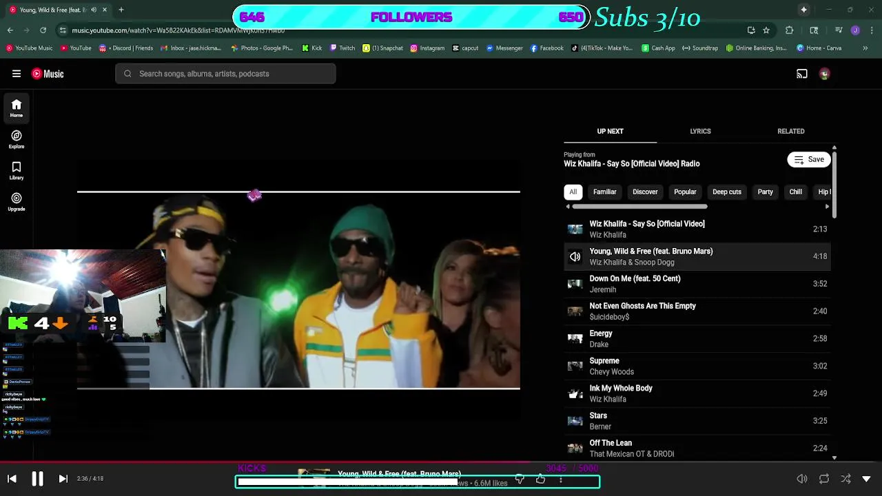The width and height of the screenshot is (882, 496).
Task: Click the player bar volume icon
Action: tap(802, 479)
